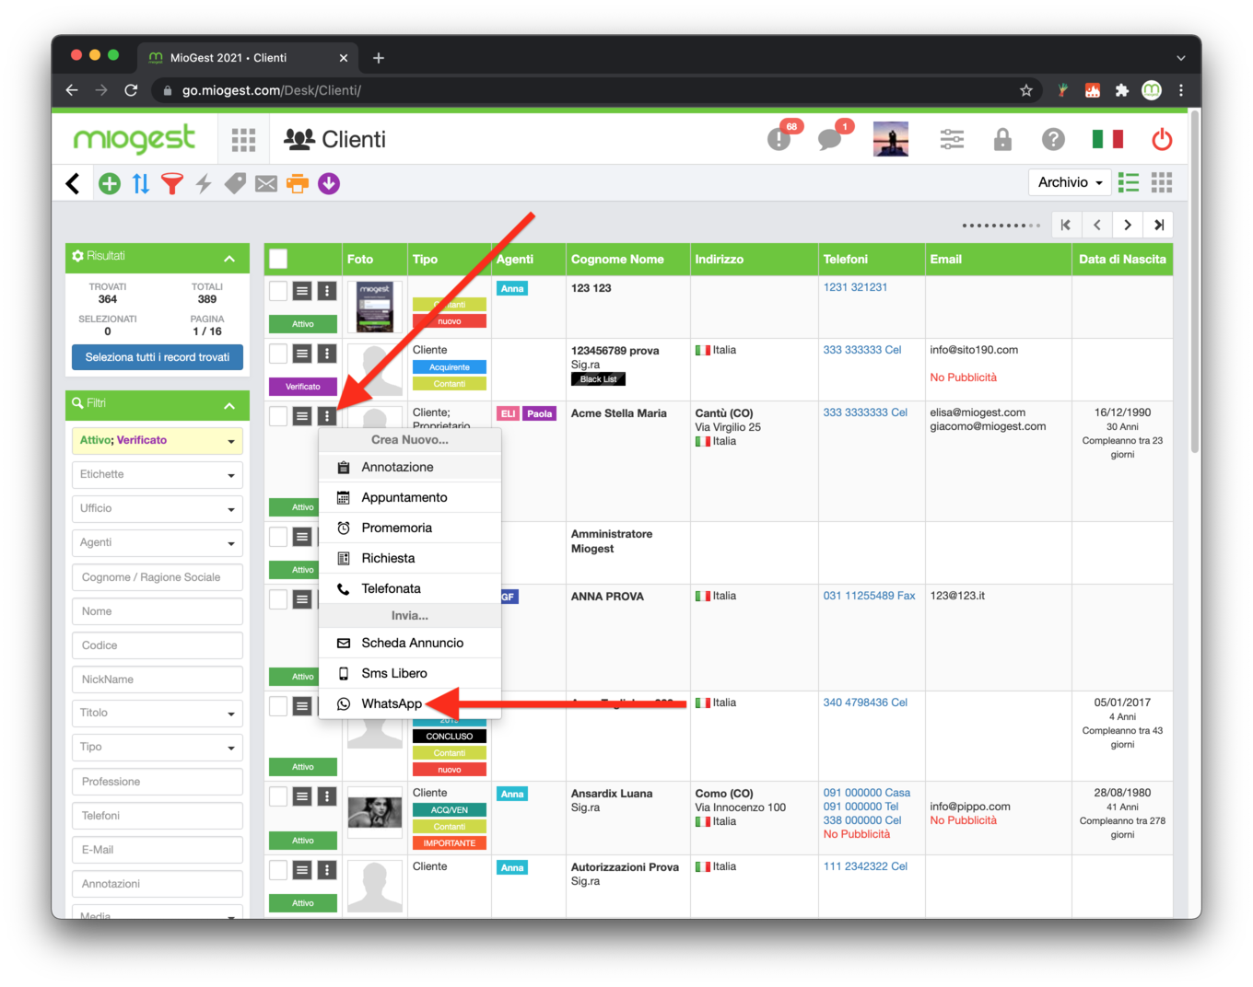Choose WhatsApp from the menu
Screen dimensions: 1253x987
coord(410,703)
